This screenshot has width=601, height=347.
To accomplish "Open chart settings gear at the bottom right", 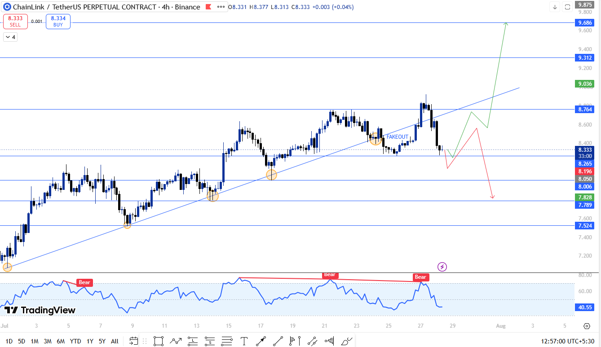I will pos(587,326).
